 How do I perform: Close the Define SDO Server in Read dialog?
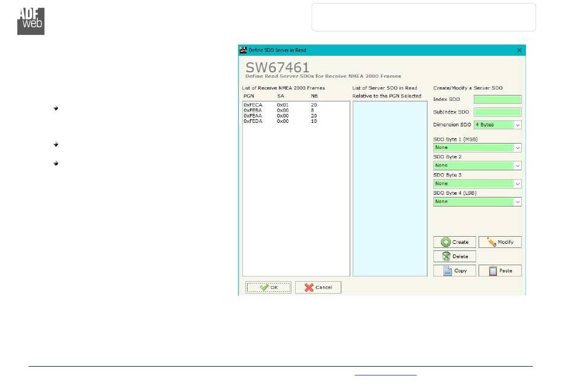click(519, 50)
